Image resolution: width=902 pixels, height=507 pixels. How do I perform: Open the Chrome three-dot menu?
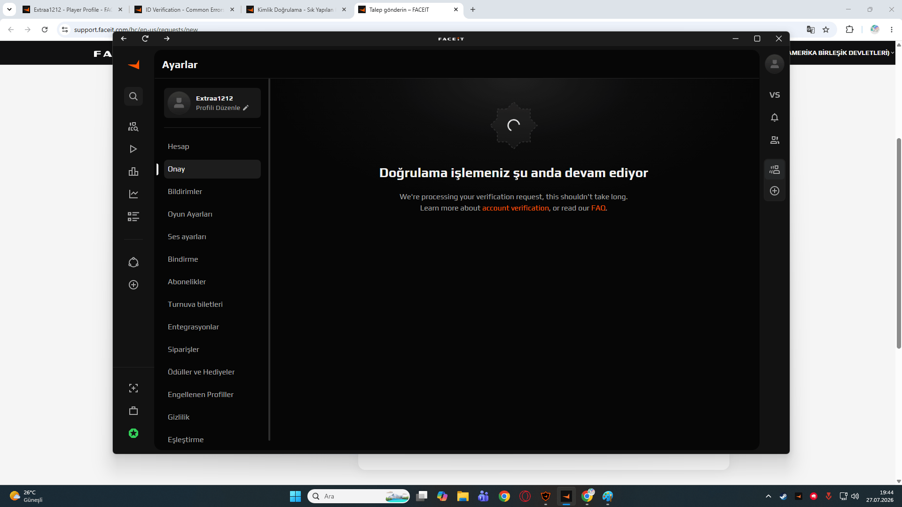pos(892,30)
